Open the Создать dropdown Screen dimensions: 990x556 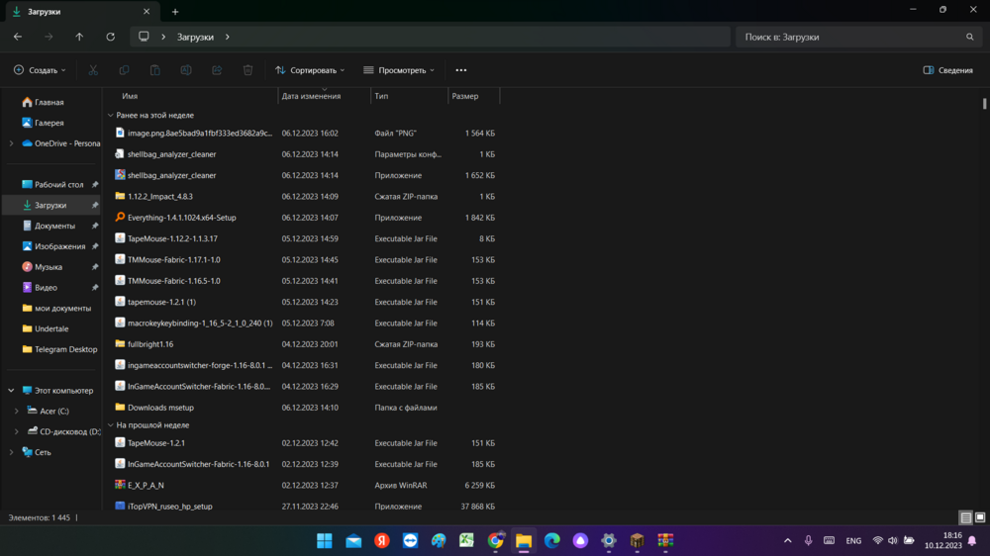40,70
